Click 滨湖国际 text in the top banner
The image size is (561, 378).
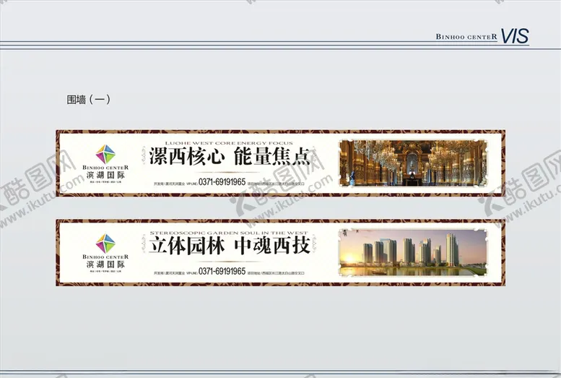pos(105,175)
